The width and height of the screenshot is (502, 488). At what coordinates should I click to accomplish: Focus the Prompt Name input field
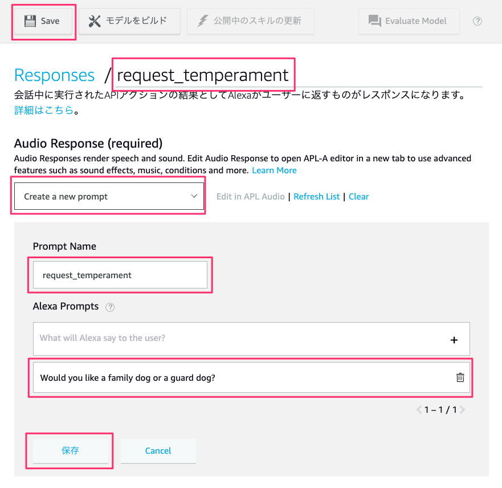pos(120,275)
